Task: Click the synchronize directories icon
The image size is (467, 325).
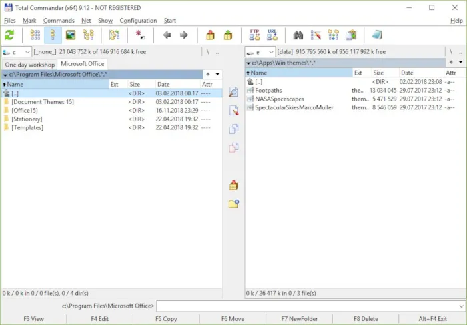Action: coord(334,35)
